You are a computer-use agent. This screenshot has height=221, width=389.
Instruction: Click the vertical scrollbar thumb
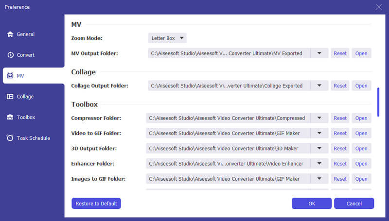pyautogui.click(x=378, y=102)
